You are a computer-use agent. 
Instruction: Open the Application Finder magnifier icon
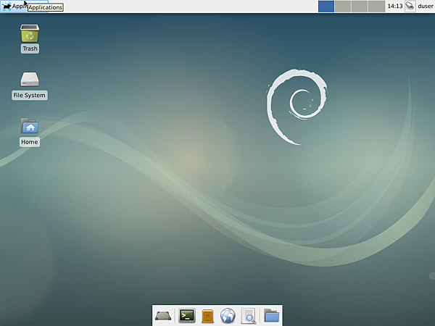(249, 316)
